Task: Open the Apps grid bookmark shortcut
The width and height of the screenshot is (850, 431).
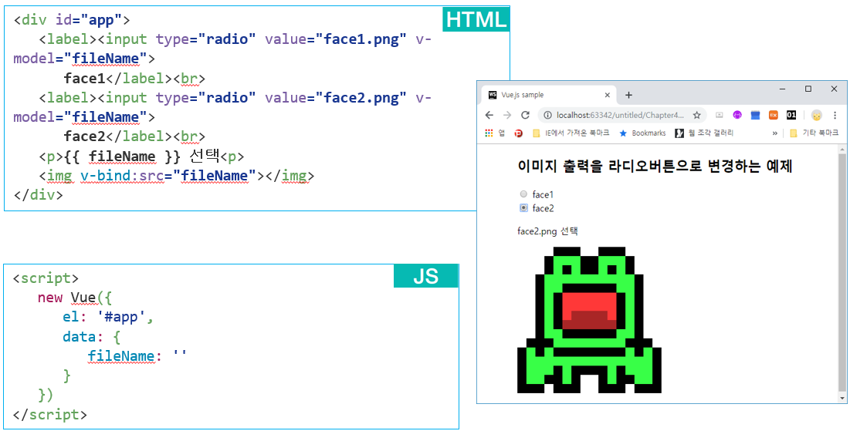Action: click(x=489, y=133)
